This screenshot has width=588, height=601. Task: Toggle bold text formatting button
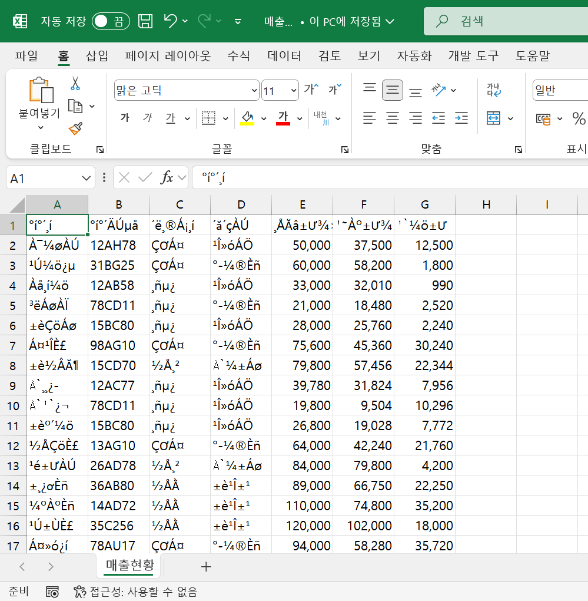[x=125, y=118]
